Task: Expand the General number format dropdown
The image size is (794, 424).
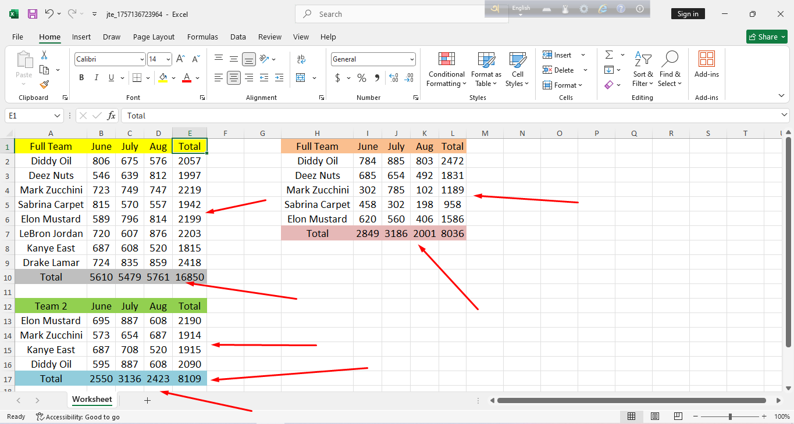Action: click(x=412, y=59)
